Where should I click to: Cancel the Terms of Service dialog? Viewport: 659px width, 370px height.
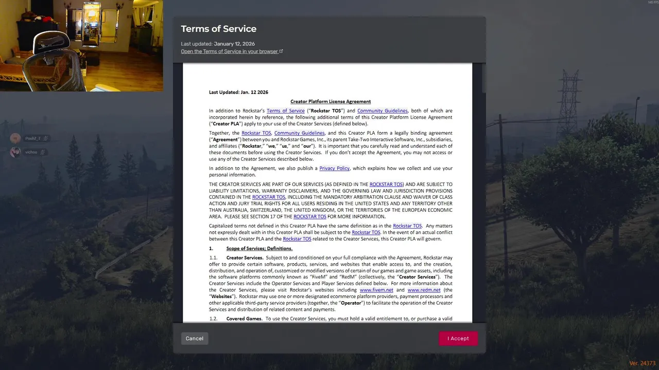(195, 339)
